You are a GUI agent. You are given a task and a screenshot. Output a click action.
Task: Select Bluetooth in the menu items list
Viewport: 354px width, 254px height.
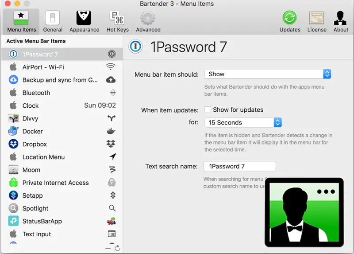point(62,93)
